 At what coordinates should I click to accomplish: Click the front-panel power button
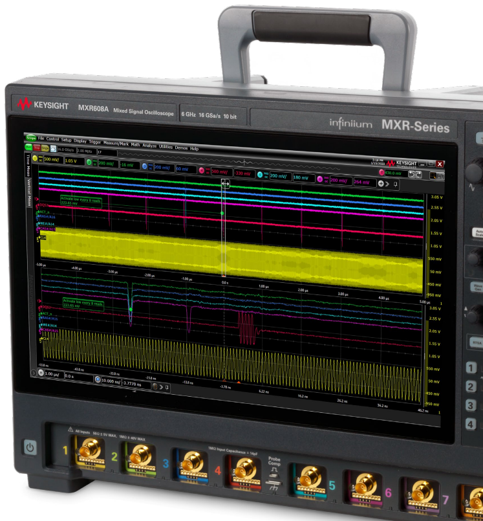(30, 448)
